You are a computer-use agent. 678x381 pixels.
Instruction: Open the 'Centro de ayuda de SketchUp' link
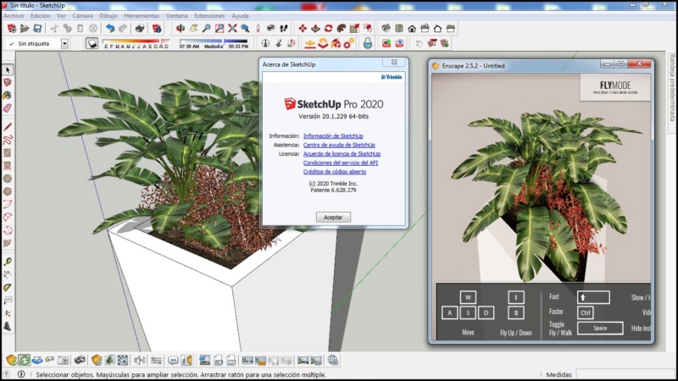click(339, 145)
